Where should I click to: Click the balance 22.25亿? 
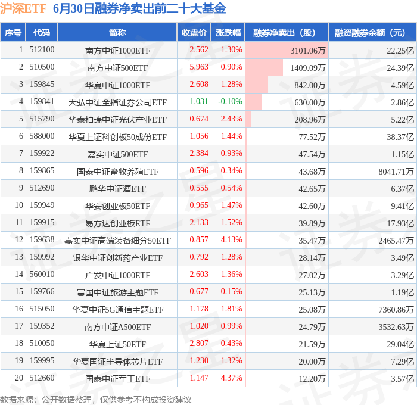(400, 51)
